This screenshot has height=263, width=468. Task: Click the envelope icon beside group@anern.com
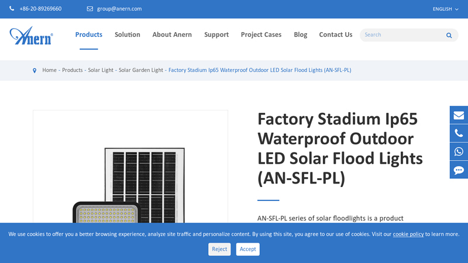(x=90, y=9)
